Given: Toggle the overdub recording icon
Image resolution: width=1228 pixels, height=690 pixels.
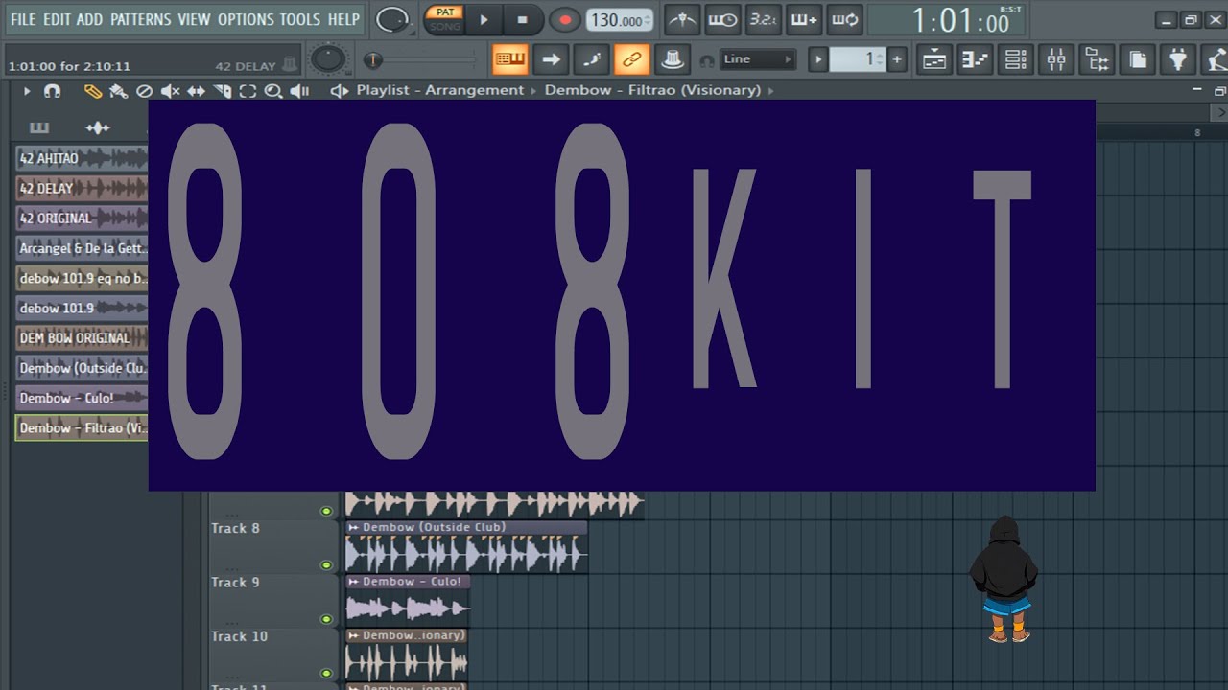Looking at the screenshot, I should click(804, 19).
